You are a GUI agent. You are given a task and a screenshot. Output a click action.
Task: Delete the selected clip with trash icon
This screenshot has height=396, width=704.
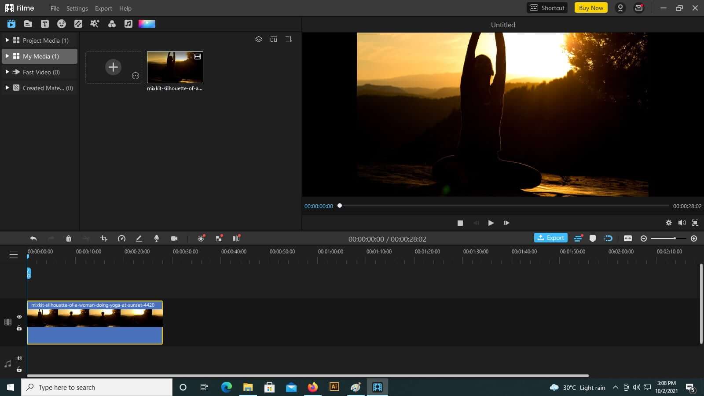click(69, 238)
